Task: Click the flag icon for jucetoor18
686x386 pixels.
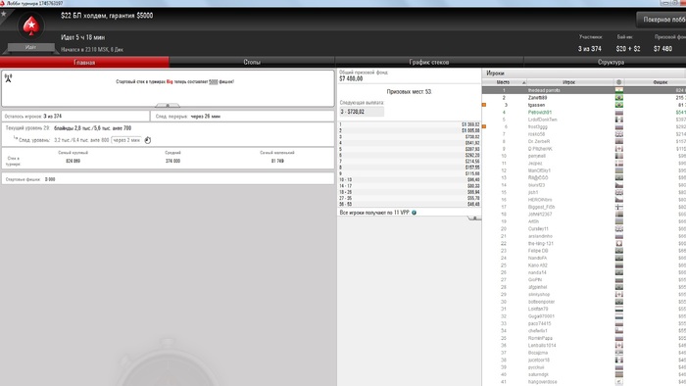Action: pyautogui.click(x=619, y=360)
